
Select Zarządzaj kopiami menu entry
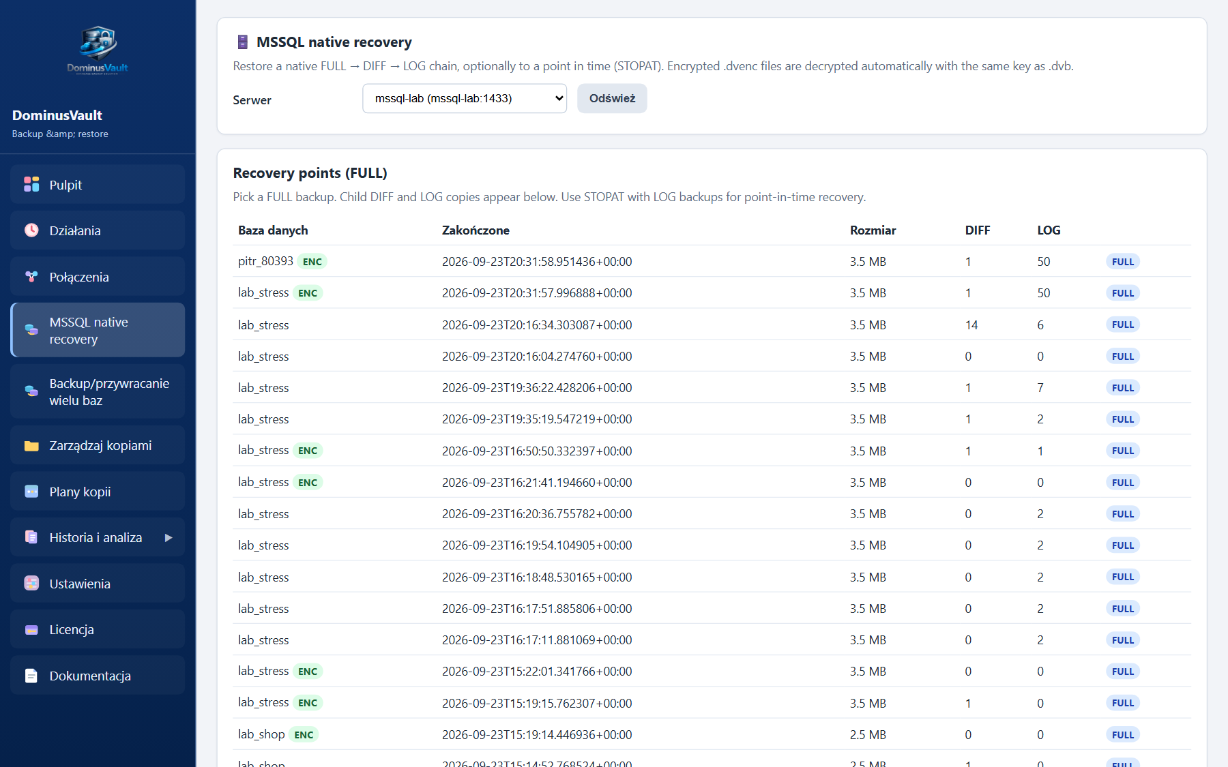click(x=98, y=445)
